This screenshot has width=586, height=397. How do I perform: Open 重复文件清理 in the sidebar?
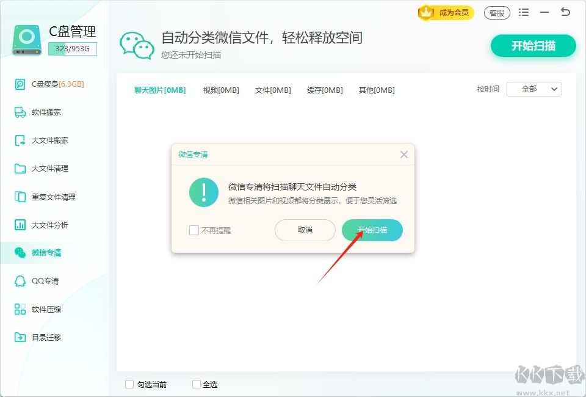tap(54, 197)
